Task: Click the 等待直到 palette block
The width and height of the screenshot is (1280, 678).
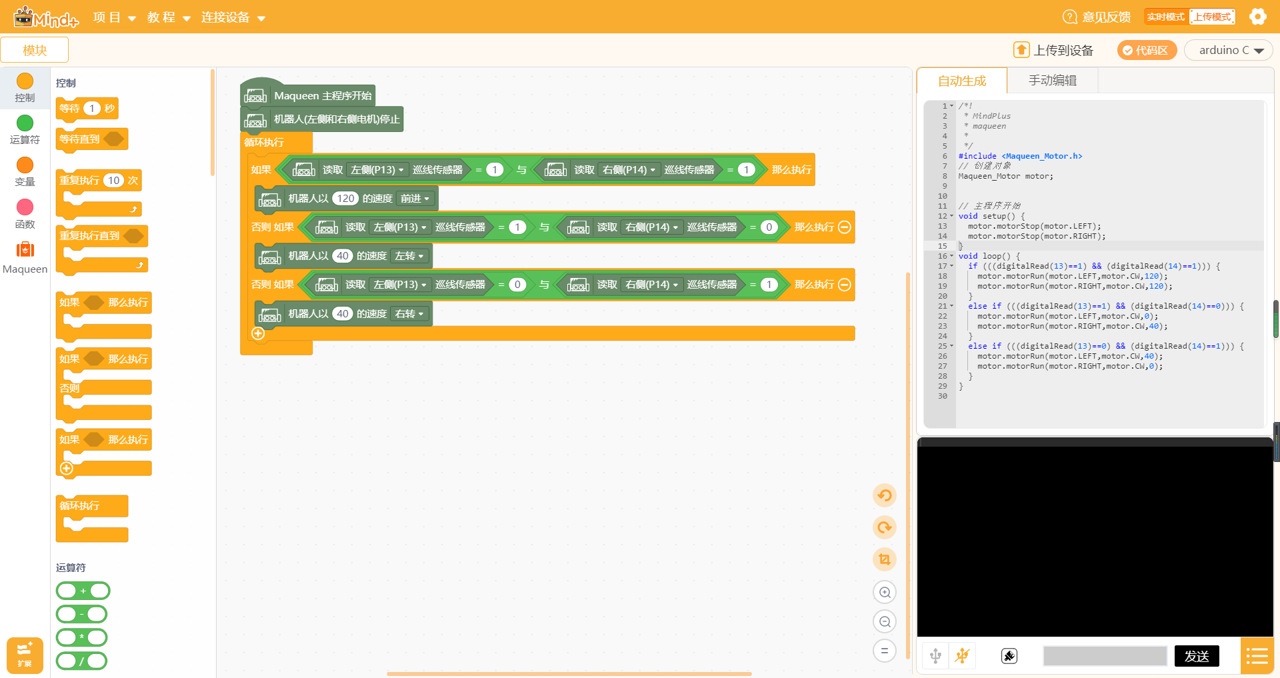Action: point(92,139)
